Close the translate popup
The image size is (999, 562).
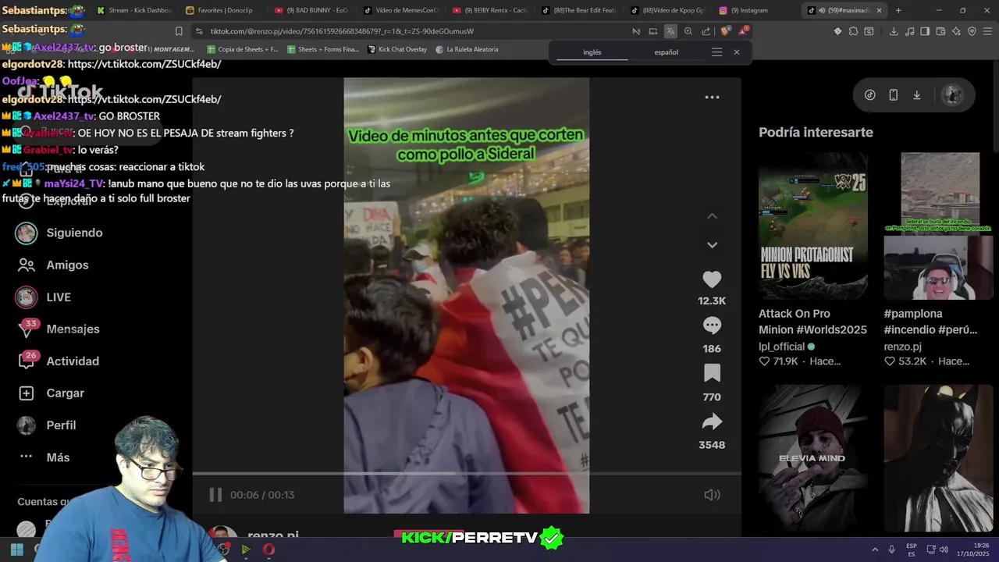click(x=736, y=52)
